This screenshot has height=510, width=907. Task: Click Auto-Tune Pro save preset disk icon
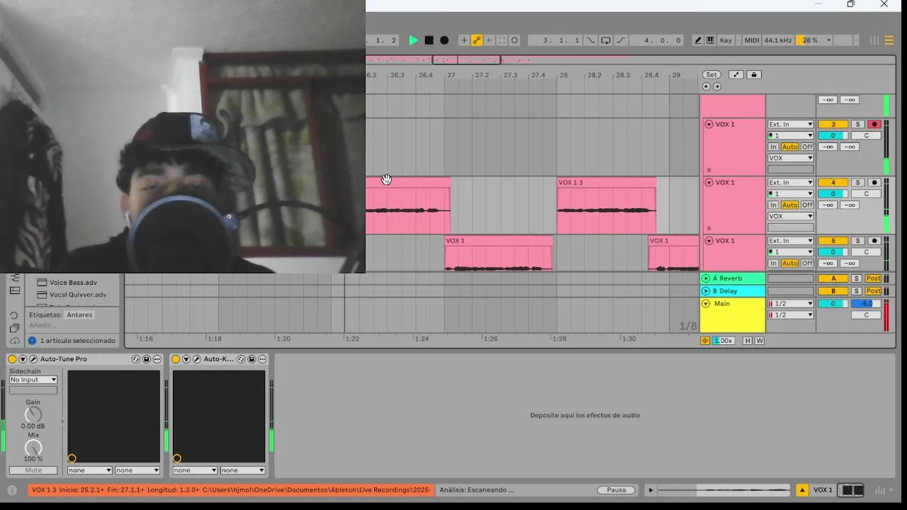[x=147, y=359]
